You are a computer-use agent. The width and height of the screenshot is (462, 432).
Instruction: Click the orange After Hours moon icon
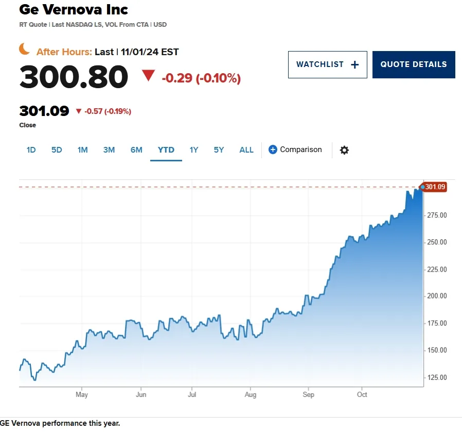[x=25, y=49]
